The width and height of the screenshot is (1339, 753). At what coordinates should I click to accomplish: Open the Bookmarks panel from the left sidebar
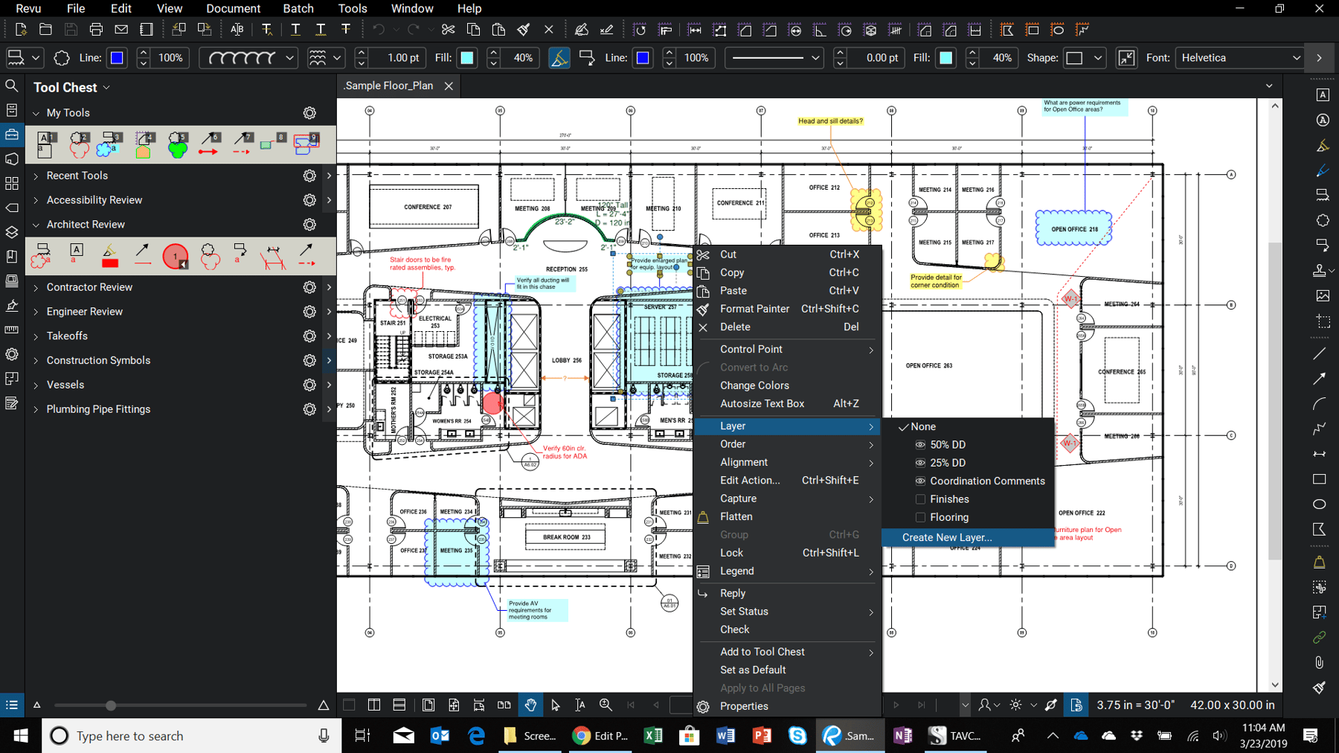click(12, 256)
